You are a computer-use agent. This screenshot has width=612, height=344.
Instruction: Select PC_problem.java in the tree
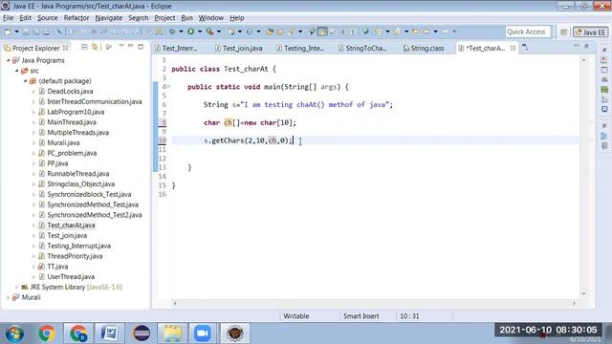(x=72, y=153)
